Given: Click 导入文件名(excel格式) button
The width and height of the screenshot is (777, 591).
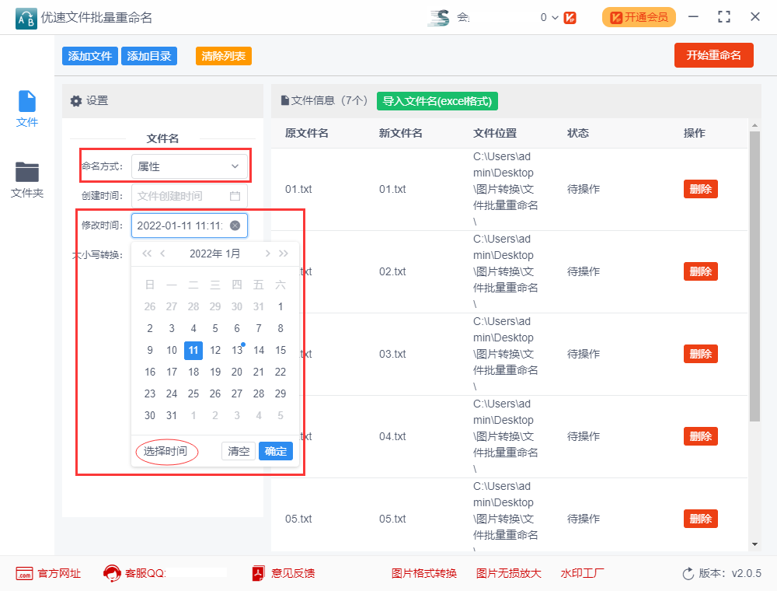Looking at the screenshot, I should point(437,101).
